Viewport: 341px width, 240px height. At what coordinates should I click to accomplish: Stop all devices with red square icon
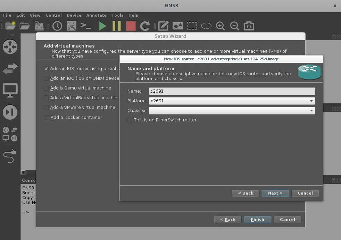point(131,26)
